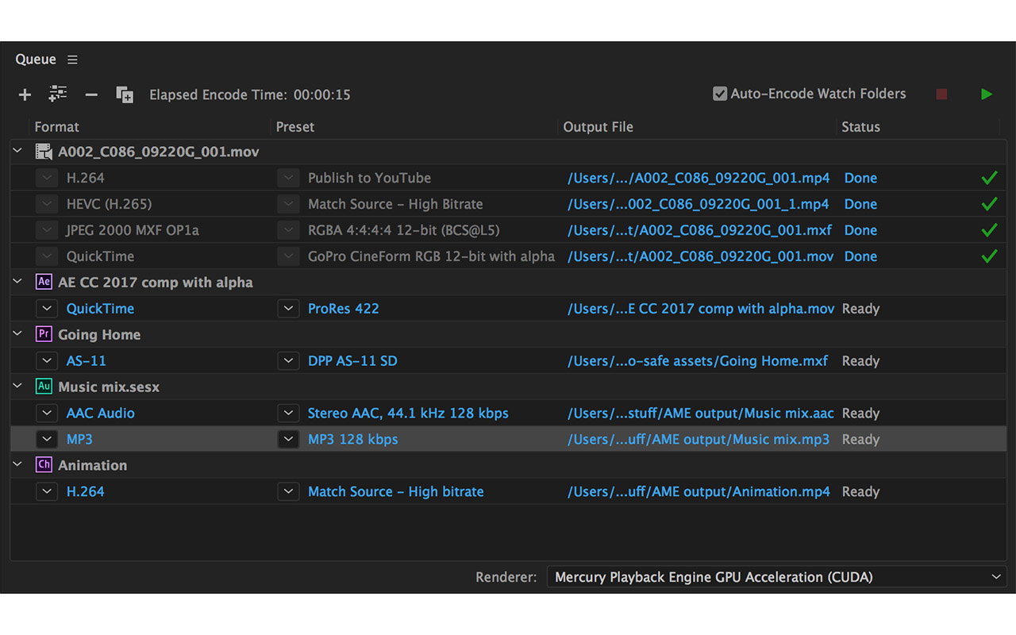
Task: Open the Add Output settings icon
Action: 58,94
